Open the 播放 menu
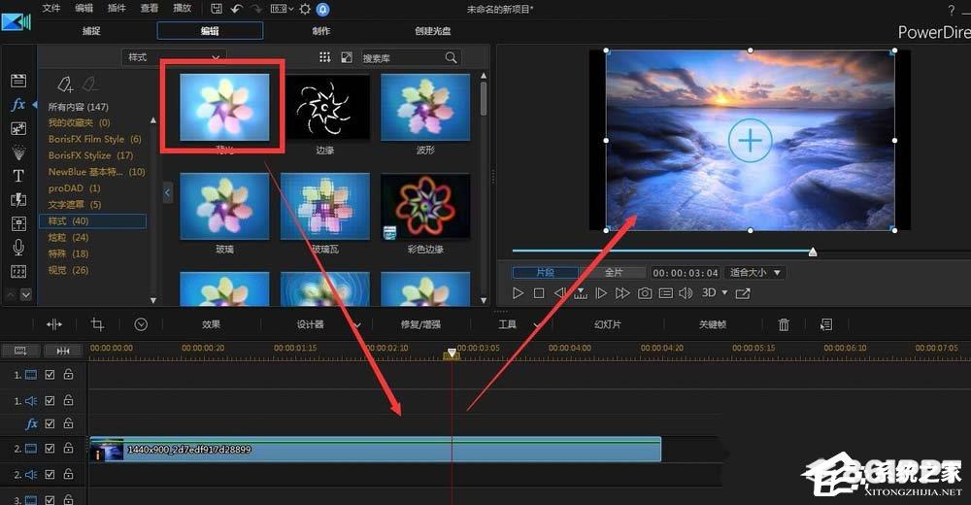Image resolution: width=971 pixels, height=505 pixels. (183, 8)
